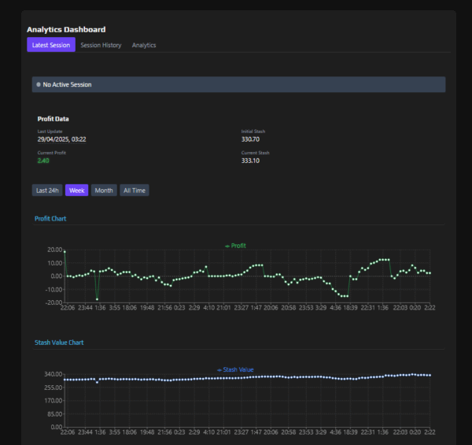472x445 pixels.
Task: Click the 340.00 axis label on Stash chart
Action: pyautogui.click(x=53, y=374)
